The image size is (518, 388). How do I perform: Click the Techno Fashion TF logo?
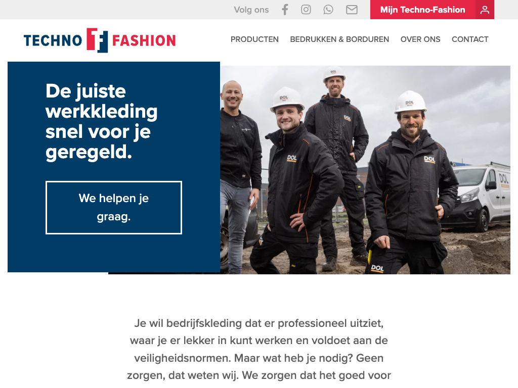(x=97, y=40)
